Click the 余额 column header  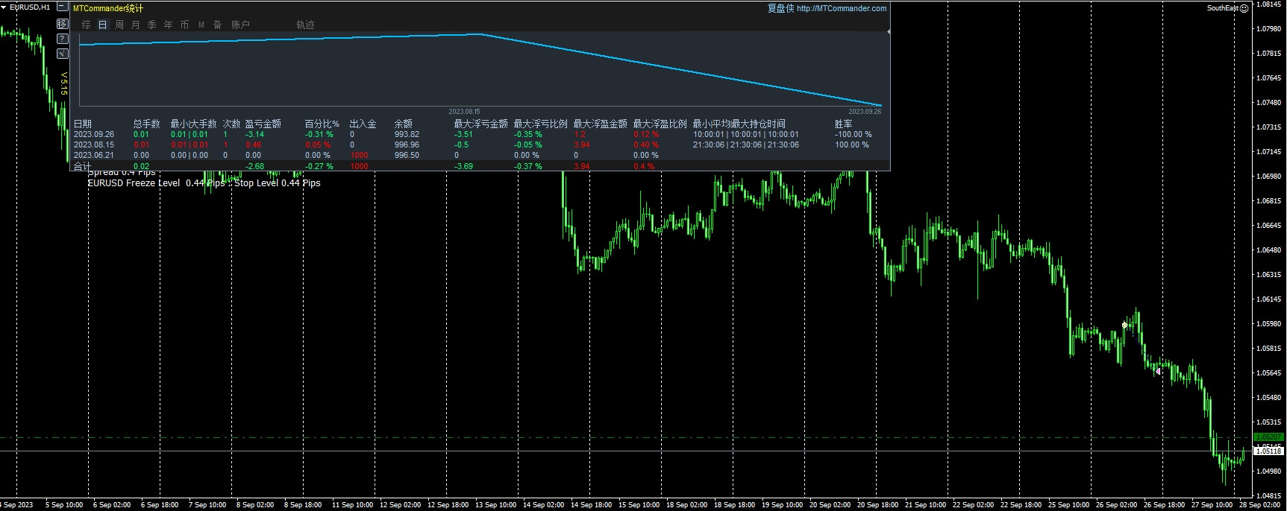[x=404, y=124]
